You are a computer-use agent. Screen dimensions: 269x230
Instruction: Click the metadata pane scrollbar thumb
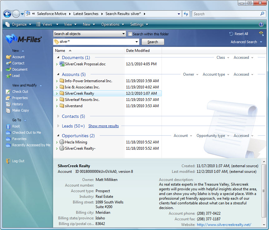(264, 191)
